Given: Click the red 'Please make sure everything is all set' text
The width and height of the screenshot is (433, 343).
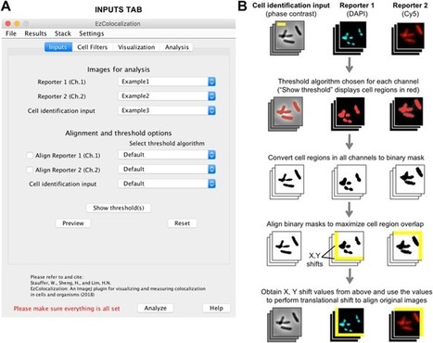Looking at the screenshot, I should pos(67,309).
